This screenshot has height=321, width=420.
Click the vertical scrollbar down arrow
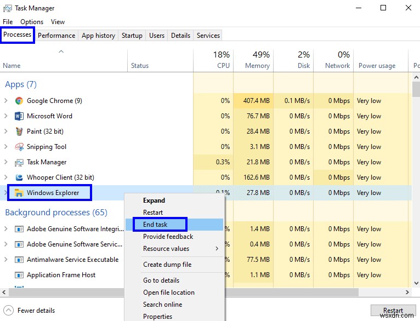[416, 283]
